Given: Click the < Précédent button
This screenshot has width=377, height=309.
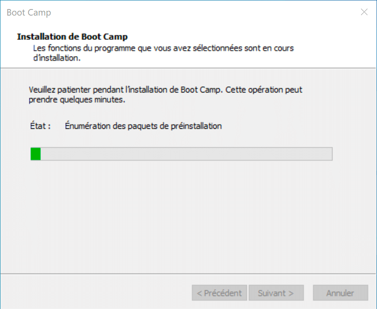Looking at the screenshot, I should [219, 293].
